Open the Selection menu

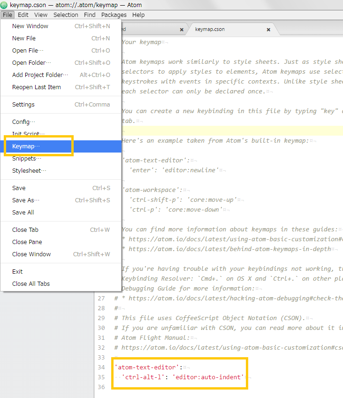[x=66, y=15]
